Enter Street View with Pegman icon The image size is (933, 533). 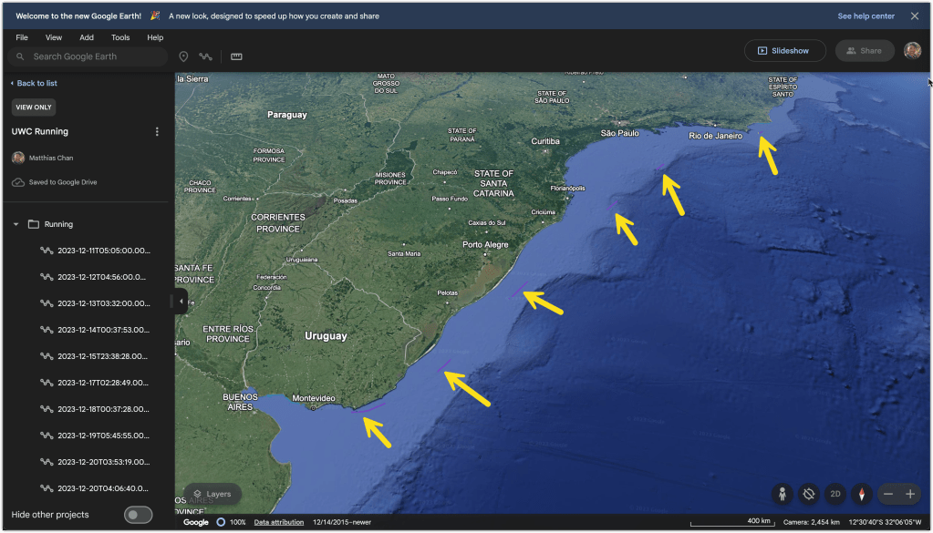tap(782, 494)
